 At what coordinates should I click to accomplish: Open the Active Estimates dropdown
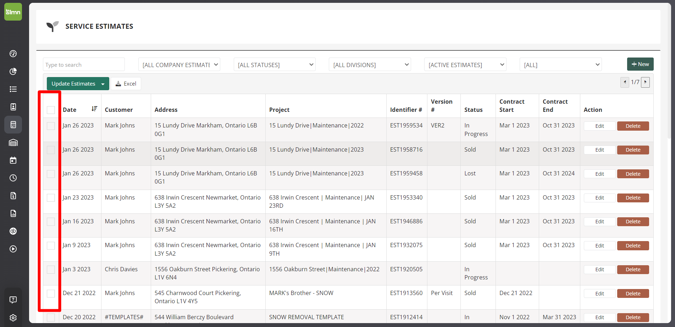[465, 65]
